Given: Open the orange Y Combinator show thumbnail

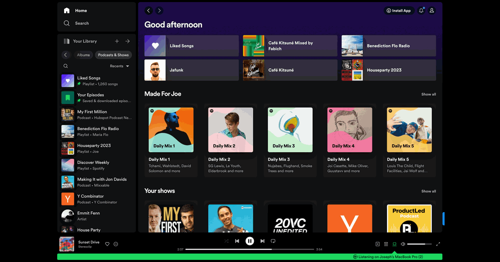Looking at the screenshot, I should pos(350,218).
